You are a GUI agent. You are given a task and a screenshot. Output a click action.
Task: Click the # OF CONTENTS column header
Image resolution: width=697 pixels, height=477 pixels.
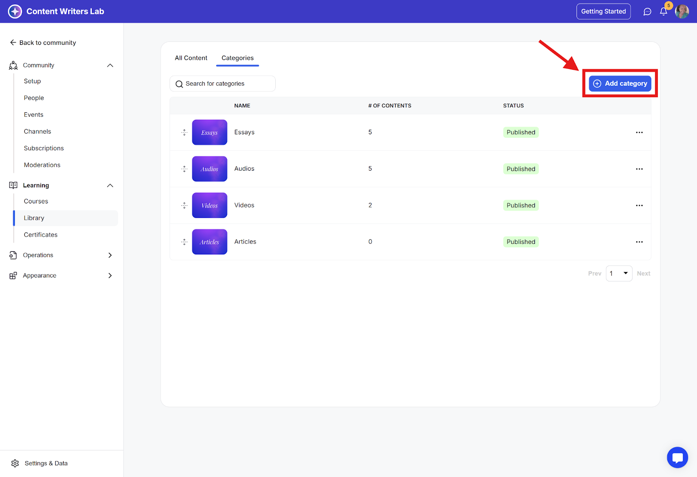(x=390, y=106)
